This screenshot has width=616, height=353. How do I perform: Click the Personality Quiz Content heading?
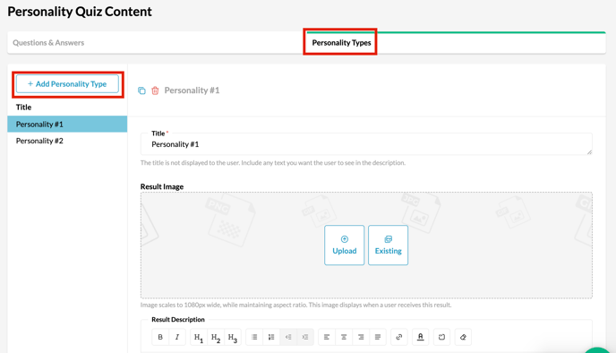coord(80,12)
